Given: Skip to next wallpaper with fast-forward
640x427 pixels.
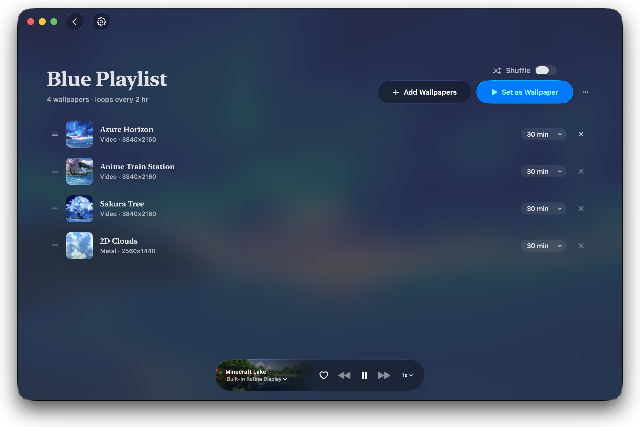Looking at the screenshot, I should tap(384, 375).
